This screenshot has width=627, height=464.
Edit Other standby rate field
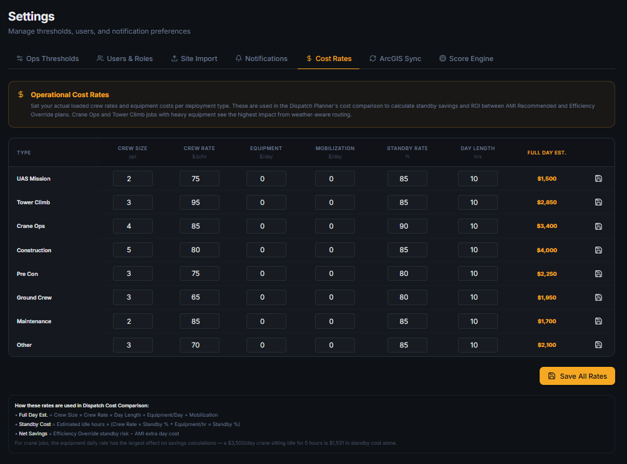[407, 345]
